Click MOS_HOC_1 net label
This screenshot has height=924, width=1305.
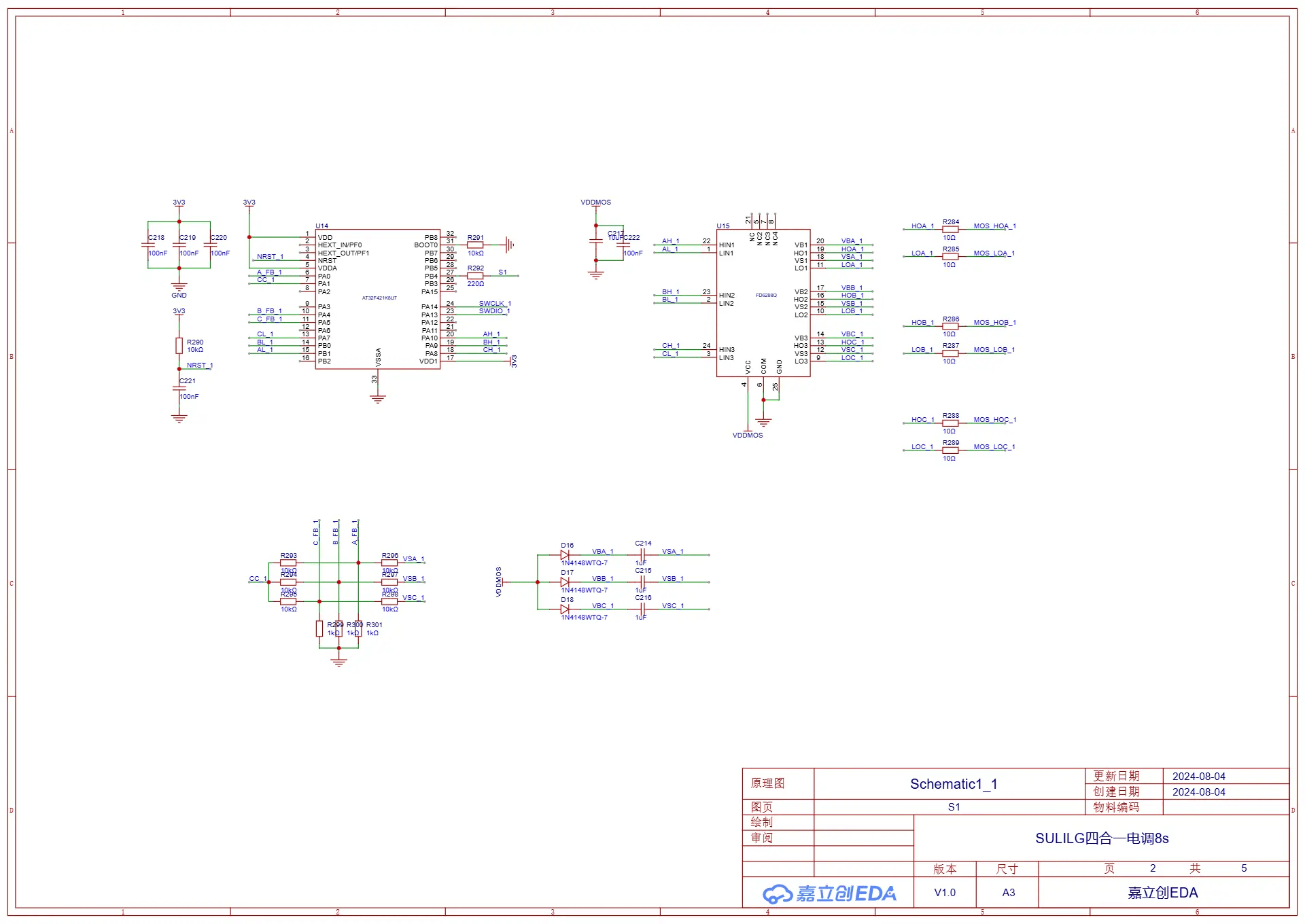pos(994,420)
